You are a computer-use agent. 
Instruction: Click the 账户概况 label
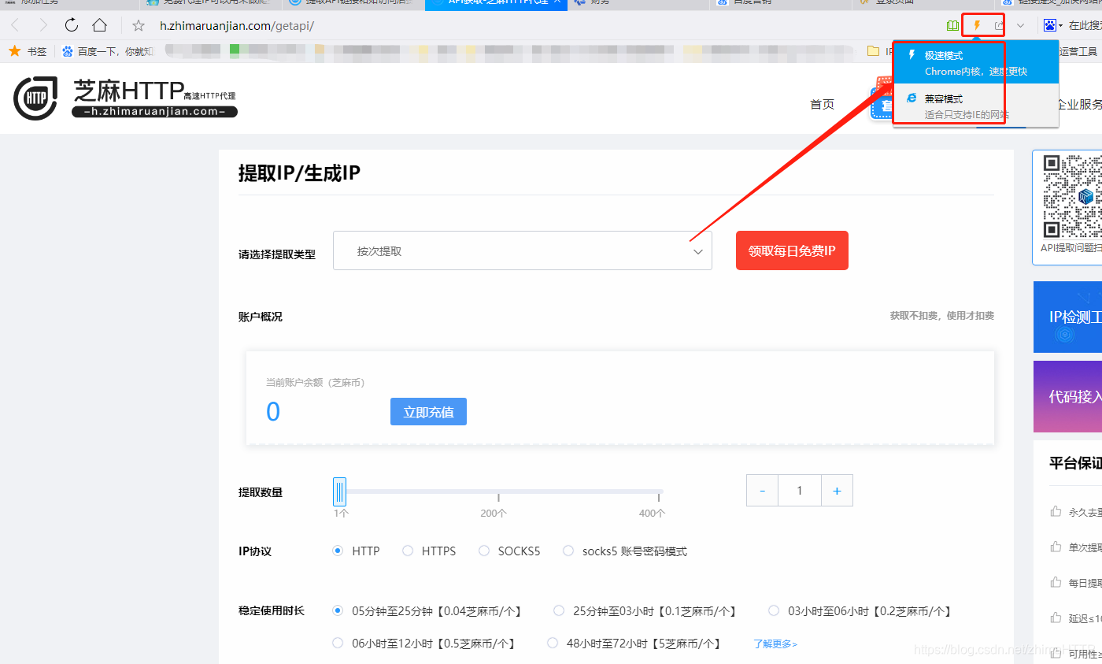[x=261, y=317]
